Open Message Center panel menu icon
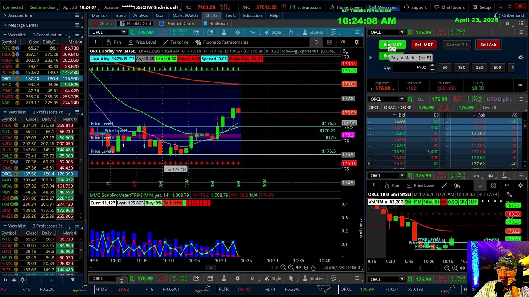 click(x=76, y=25)
